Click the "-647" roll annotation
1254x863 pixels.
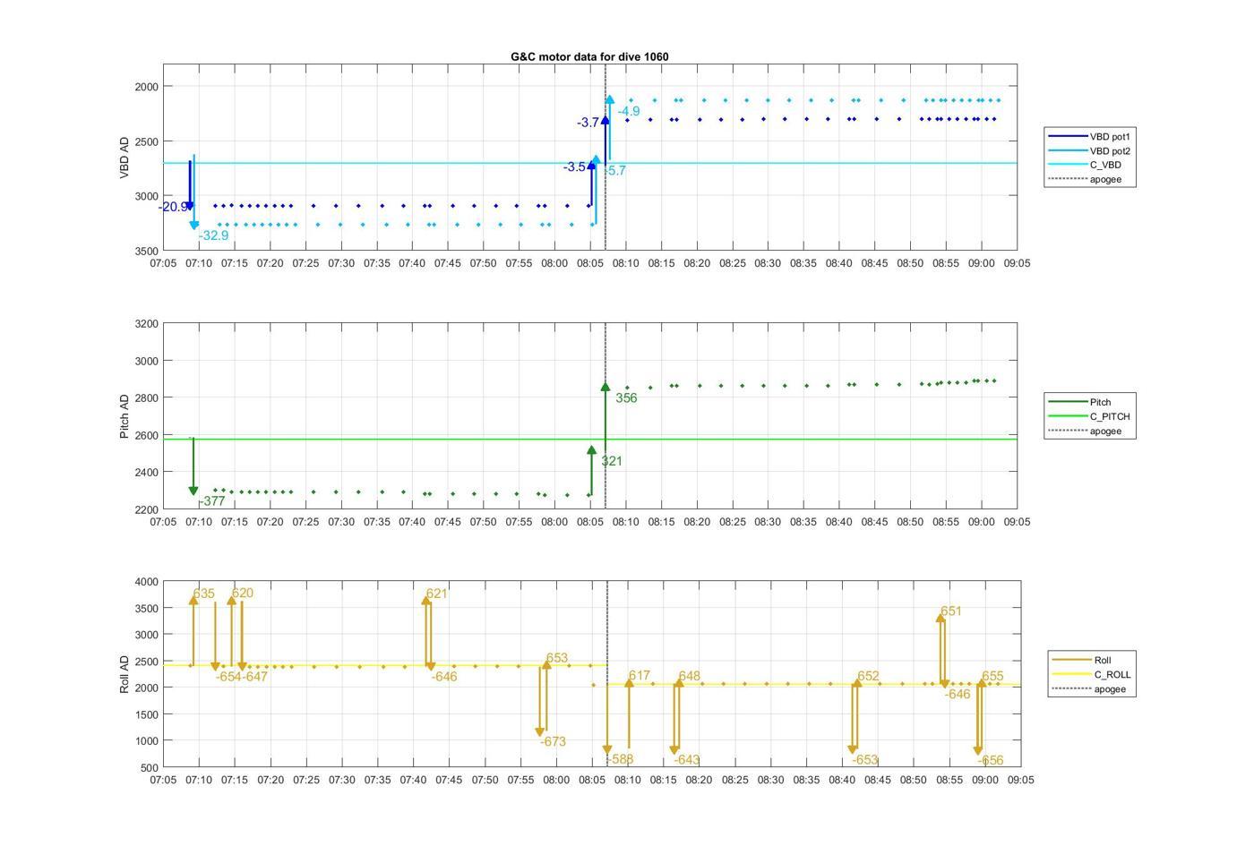[x=255, y=677]
